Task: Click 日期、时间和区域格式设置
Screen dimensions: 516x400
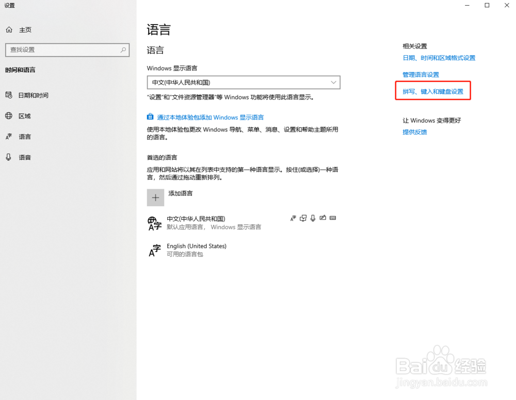Action: pyautogui.click(x=439, y=58)
